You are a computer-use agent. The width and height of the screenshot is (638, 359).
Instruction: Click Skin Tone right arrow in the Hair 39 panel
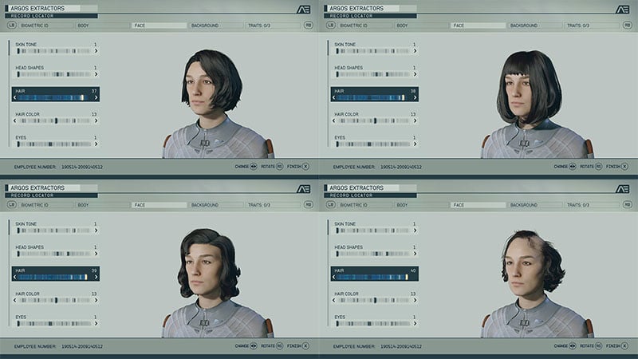[96, 231]
